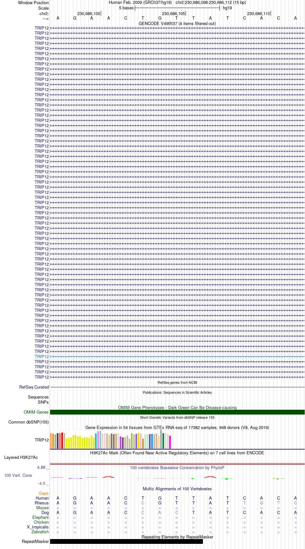
Task: Click the Rhesus row label in Multiz
Action: coord(42,503)
